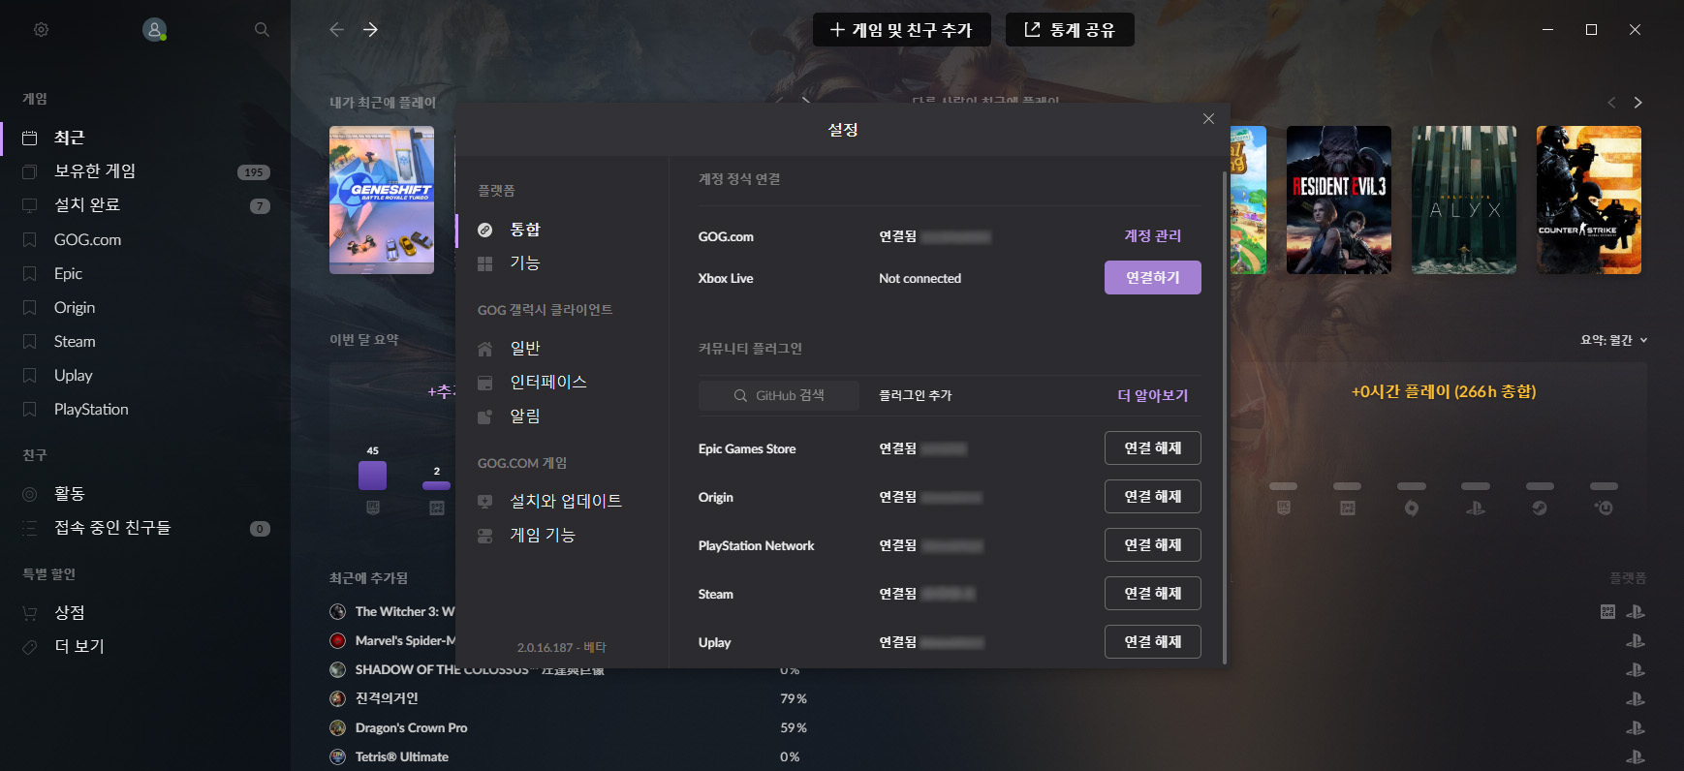The width and height of the screenshot is (1684, 771).
Task: Disconnect Origin with 연결 해제
Action: (1153, 497)
